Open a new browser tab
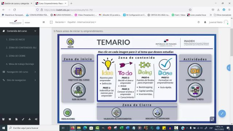 tap(71, 3)
